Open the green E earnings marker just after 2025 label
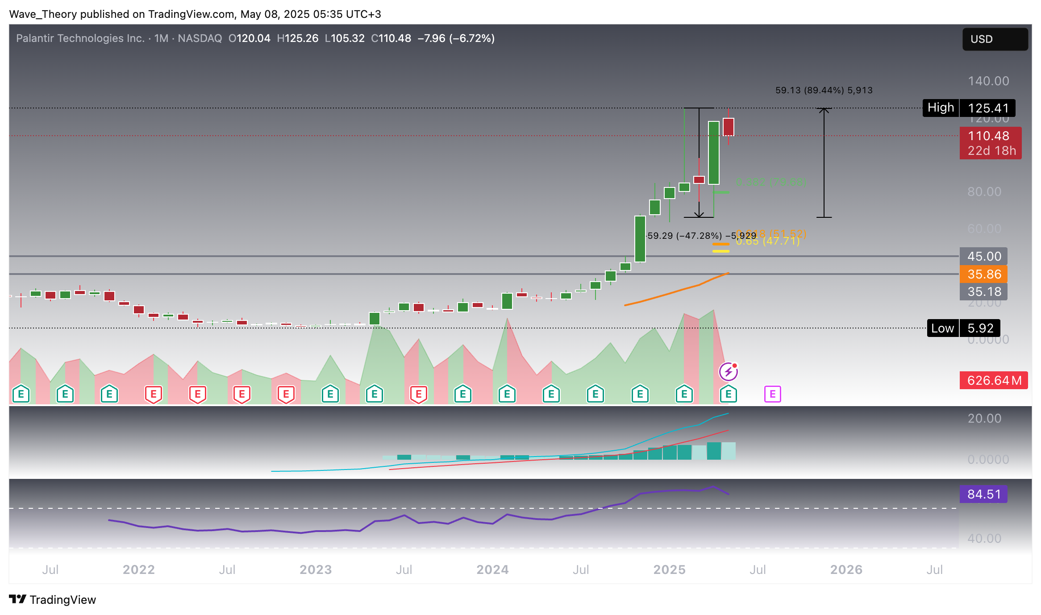The height and width of the screenshot is (615, 1041). tap(684, 394)
